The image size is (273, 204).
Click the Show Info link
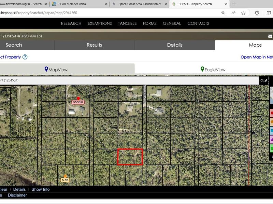(41, 189)
